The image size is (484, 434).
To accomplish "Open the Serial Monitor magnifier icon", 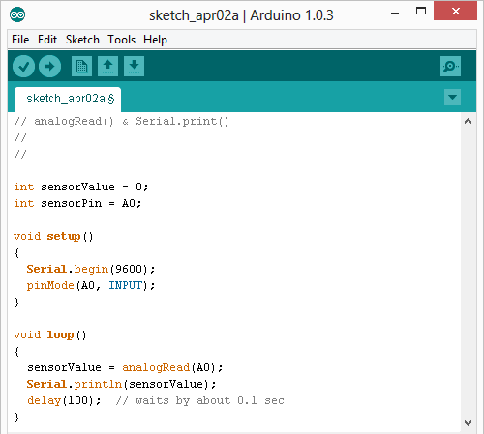I will [x=450, y=67].
